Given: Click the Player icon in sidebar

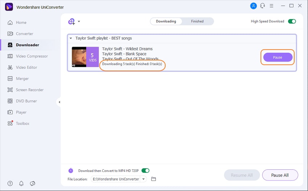Looking at the screenshot, I should click(10, 112).
